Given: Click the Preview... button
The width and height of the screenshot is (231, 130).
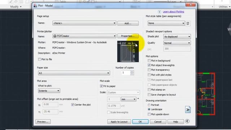Looking at the screenshot, I should (43, 122).
